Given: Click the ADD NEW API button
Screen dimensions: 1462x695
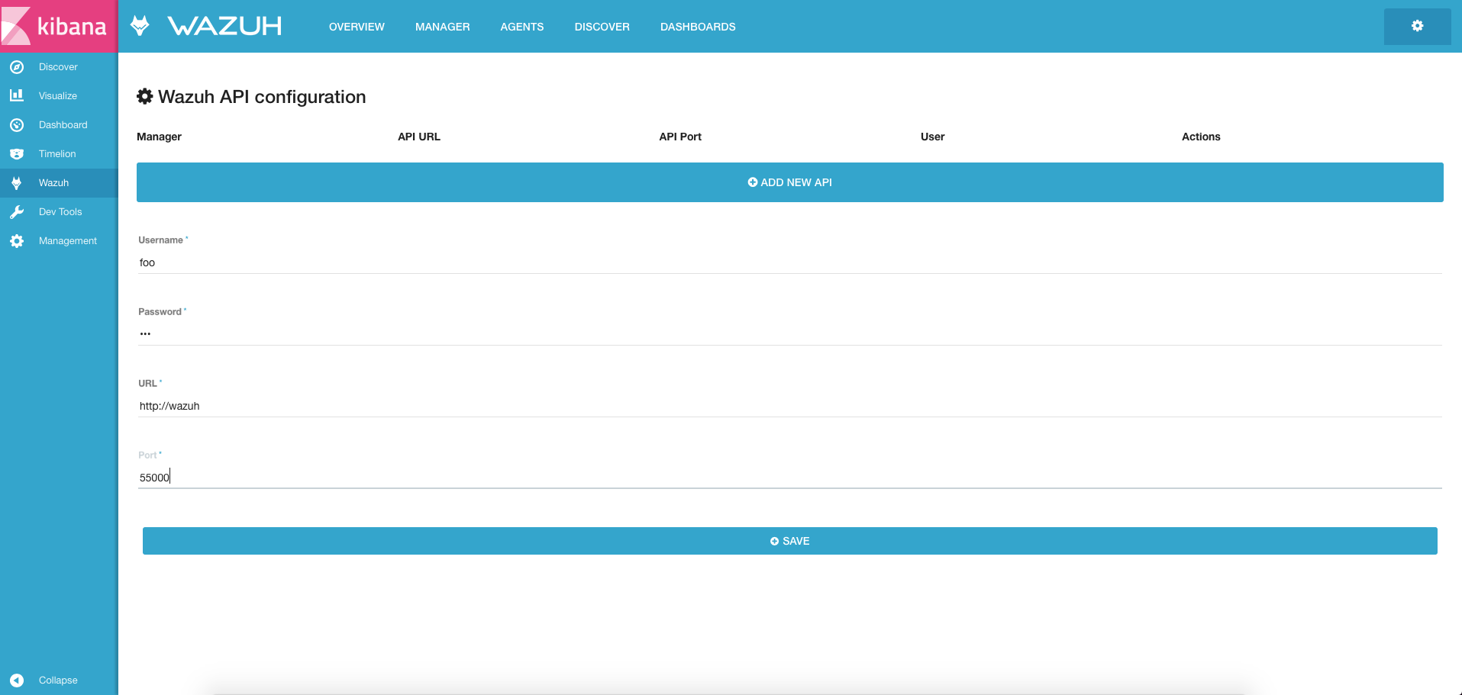Looking at the screenshot, I should (790, 182).
